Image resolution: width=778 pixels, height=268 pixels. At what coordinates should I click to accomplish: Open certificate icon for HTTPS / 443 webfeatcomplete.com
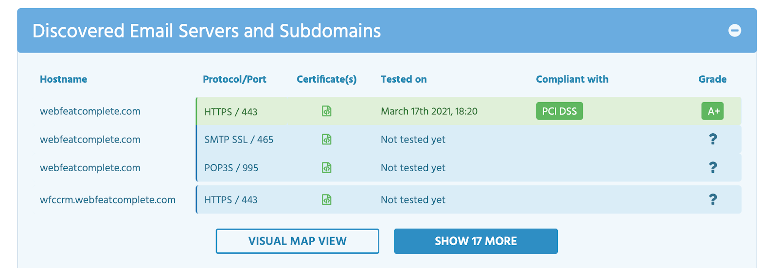coord(327,111)
